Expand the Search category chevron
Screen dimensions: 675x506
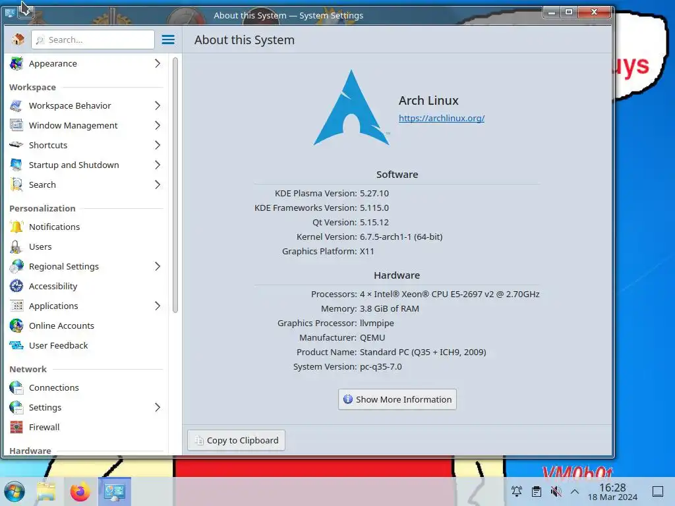158,184
